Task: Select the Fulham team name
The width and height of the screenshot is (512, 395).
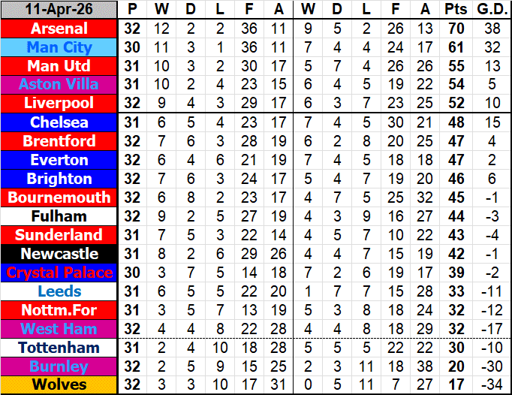Action: coord(59,216)
